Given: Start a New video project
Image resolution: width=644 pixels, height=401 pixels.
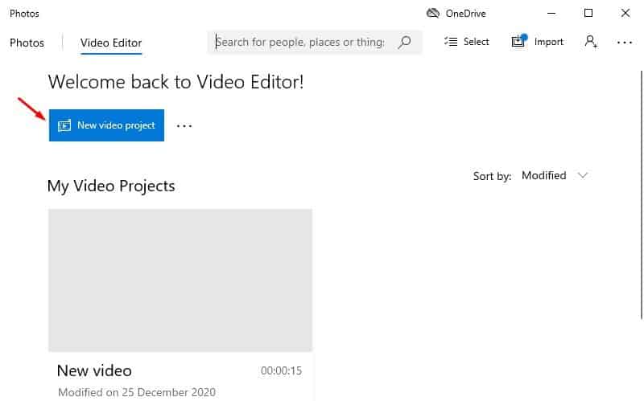Looking at the screenshot, I should (106, 125).
